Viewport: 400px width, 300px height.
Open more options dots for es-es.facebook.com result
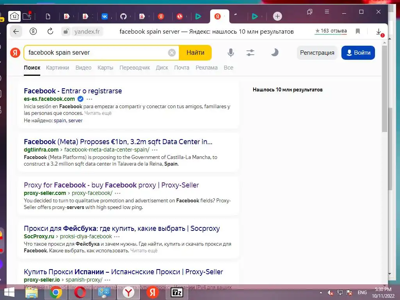tap(89, 99)
